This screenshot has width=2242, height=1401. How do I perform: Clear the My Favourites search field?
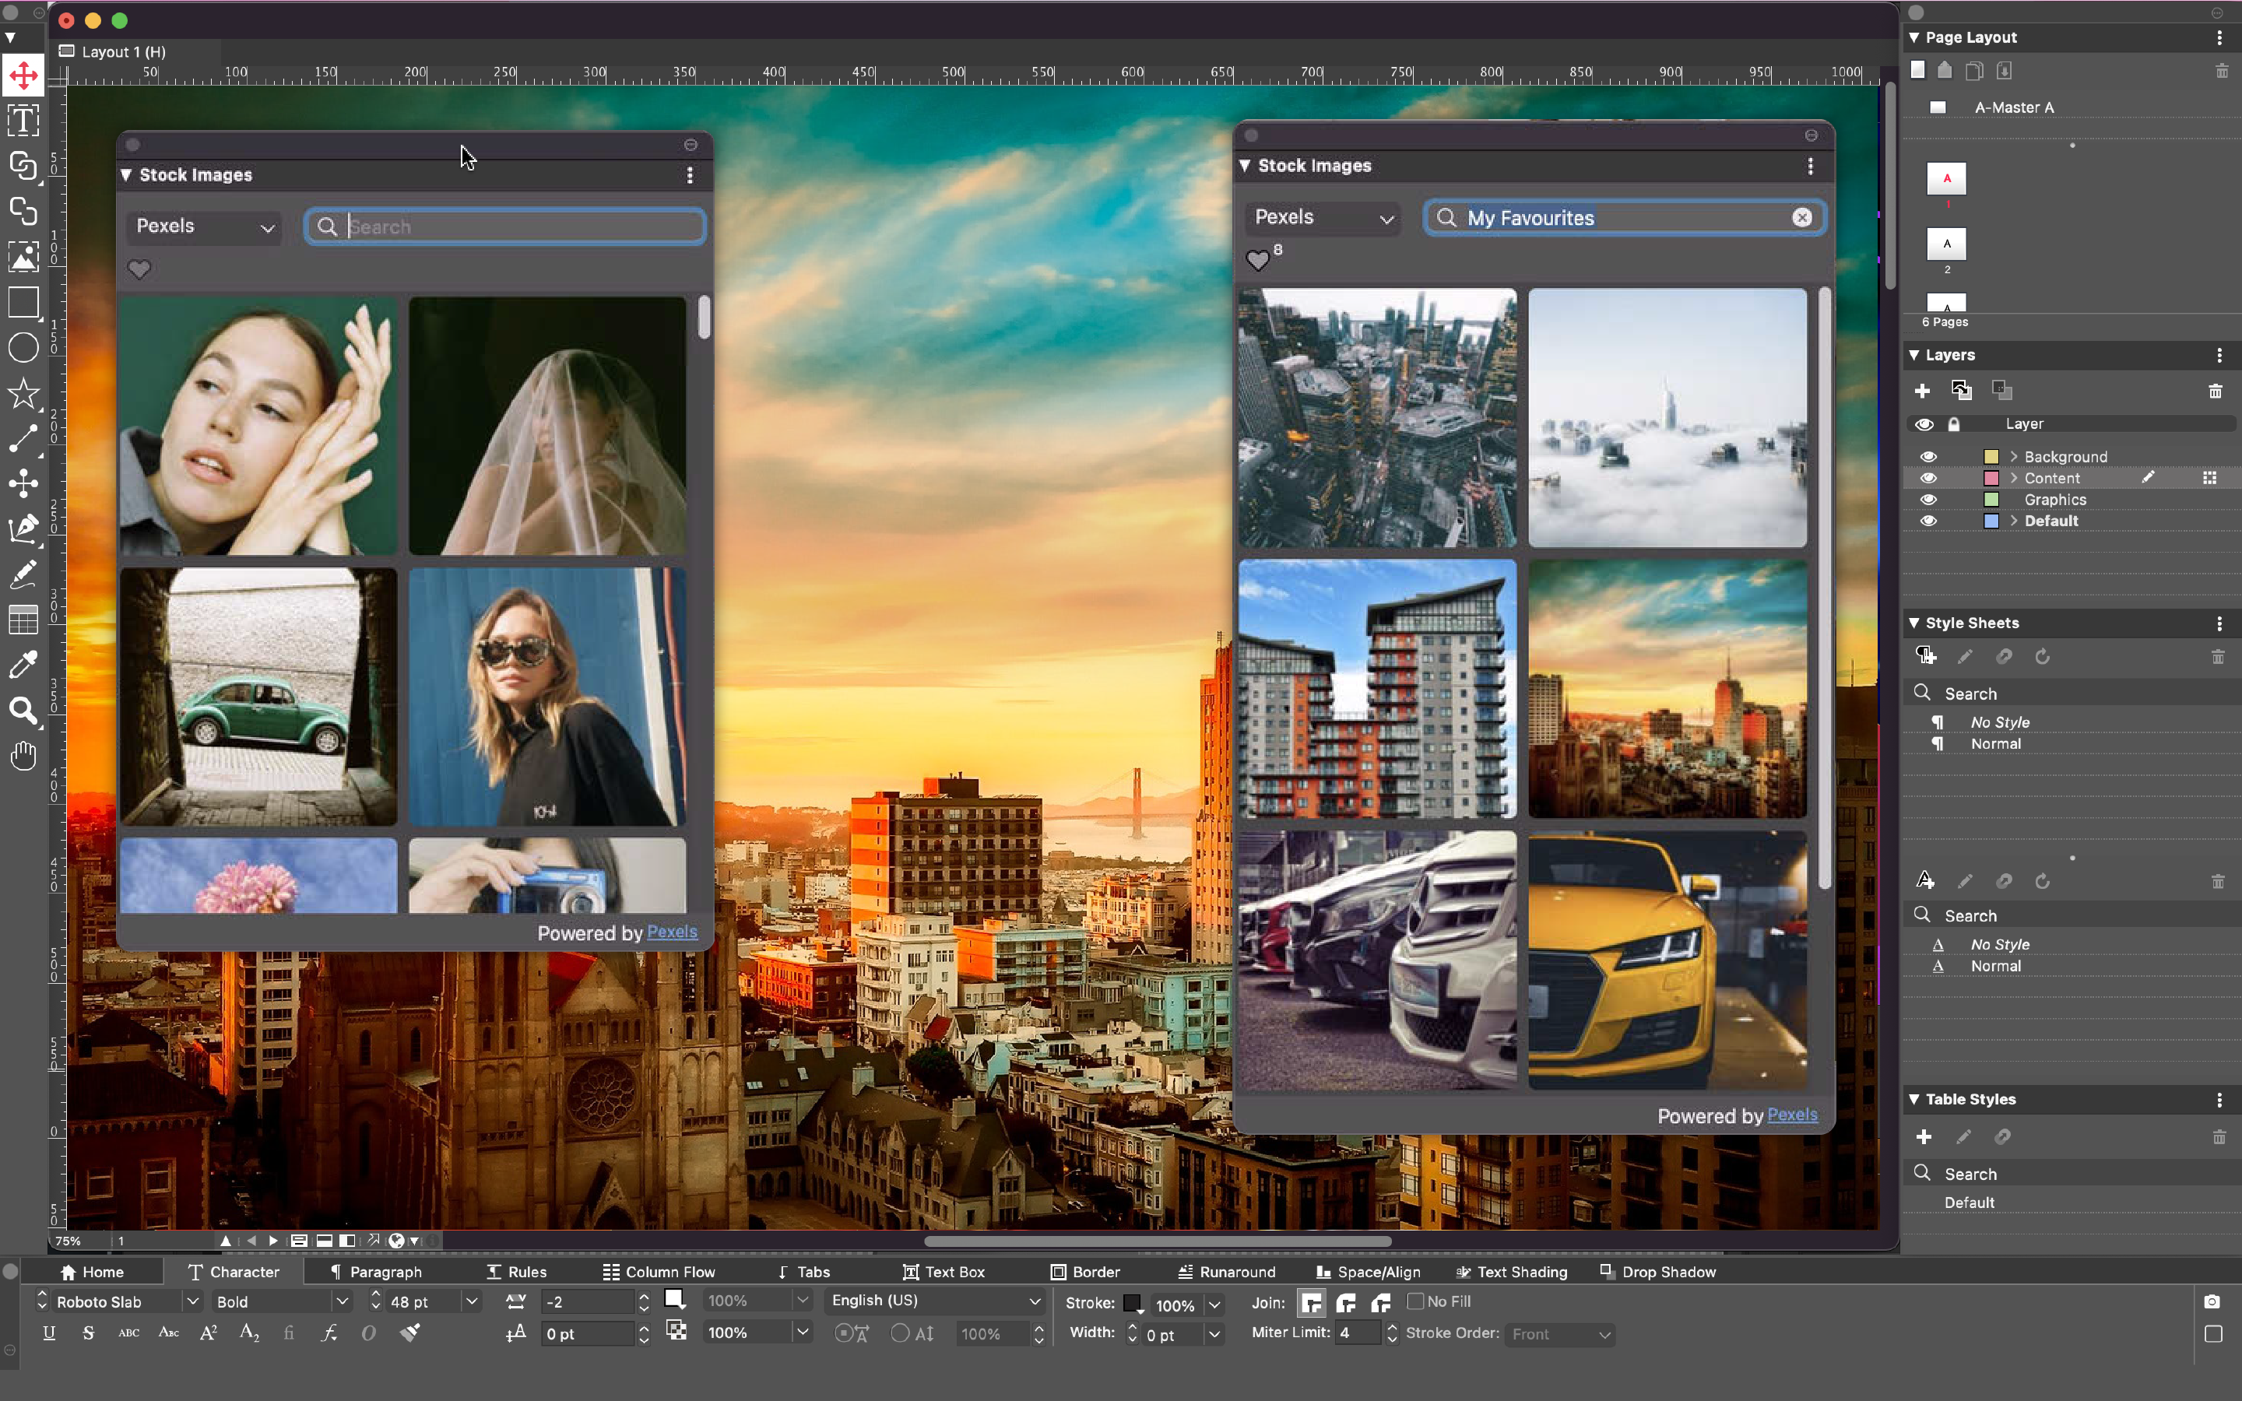tap(1801, 218)
